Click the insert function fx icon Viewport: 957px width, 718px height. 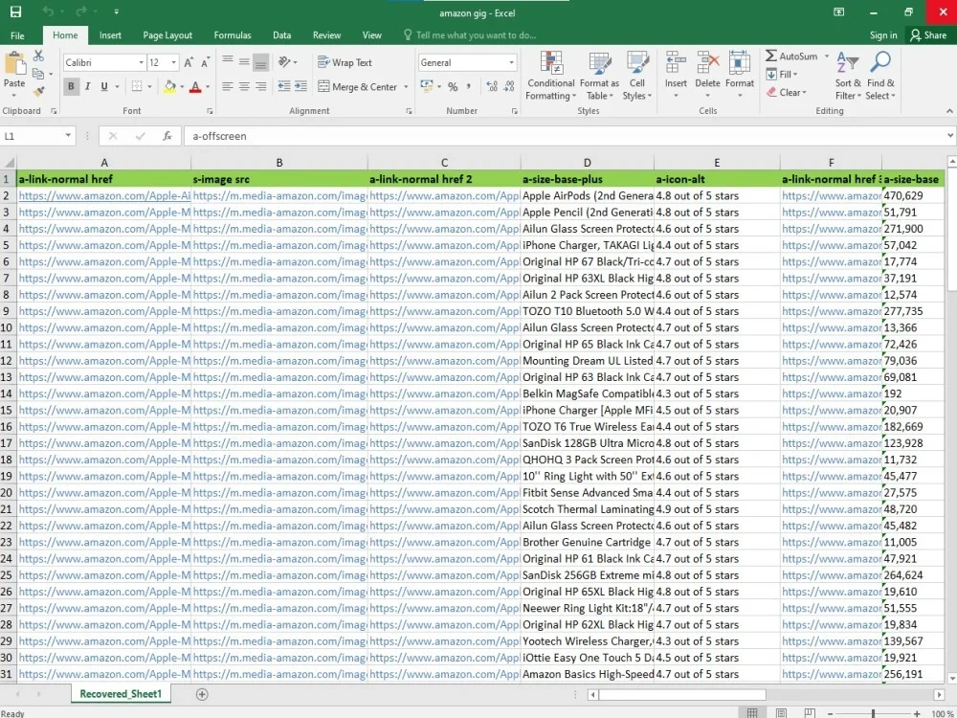167,136
